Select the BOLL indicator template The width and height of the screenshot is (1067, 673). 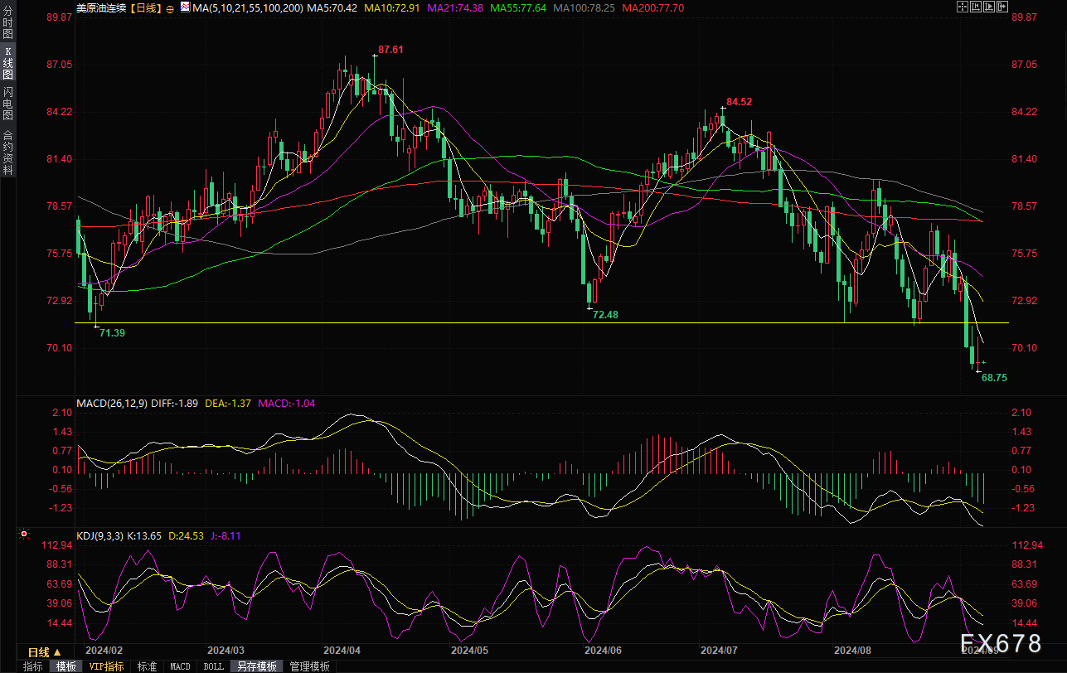coord(213,666)
